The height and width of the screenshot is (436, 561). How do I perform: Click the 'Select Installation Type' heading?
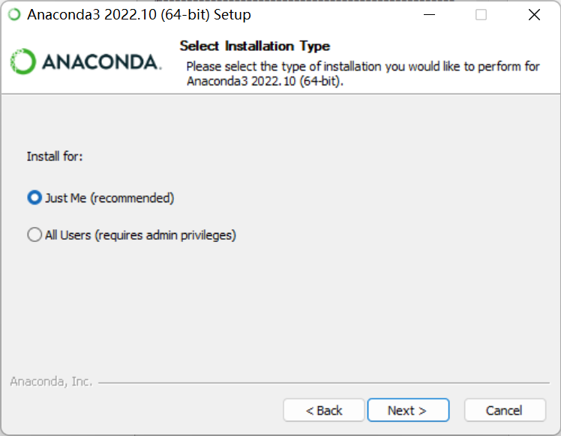coord(255,46)
